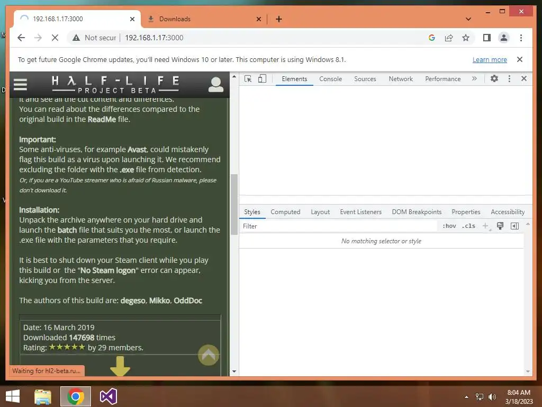Click the page scrollbar up arrow
This screenshot has width=542, height=407.
[x=234, y=76]
